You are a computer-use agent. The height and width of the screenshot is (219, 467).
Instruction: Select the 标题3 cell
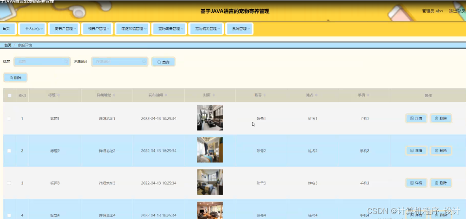click(55, 183)
